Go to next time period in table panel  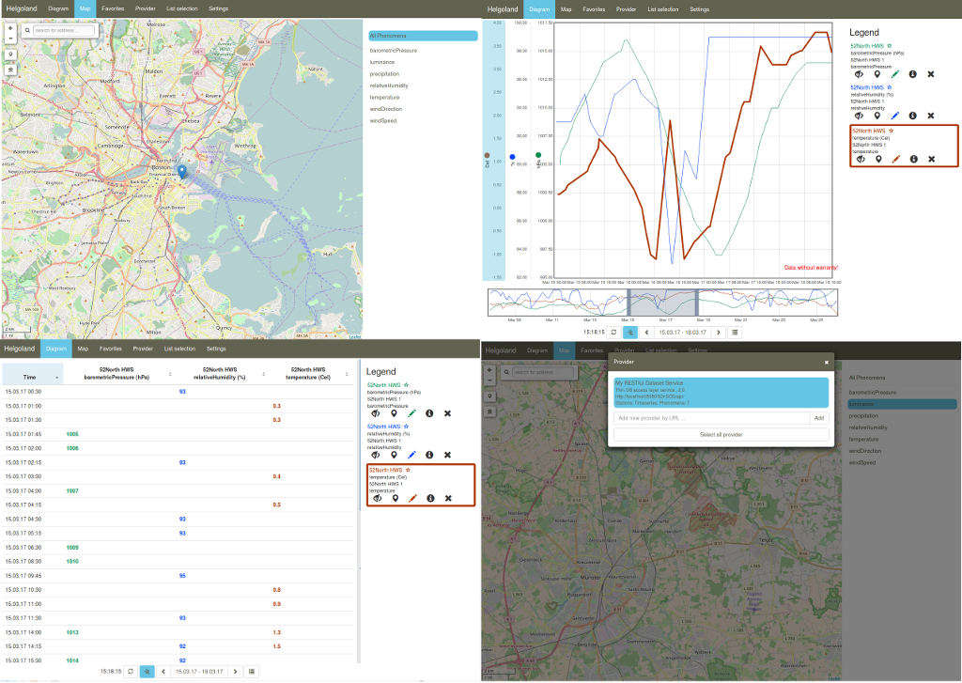click(x=236, y=672)
